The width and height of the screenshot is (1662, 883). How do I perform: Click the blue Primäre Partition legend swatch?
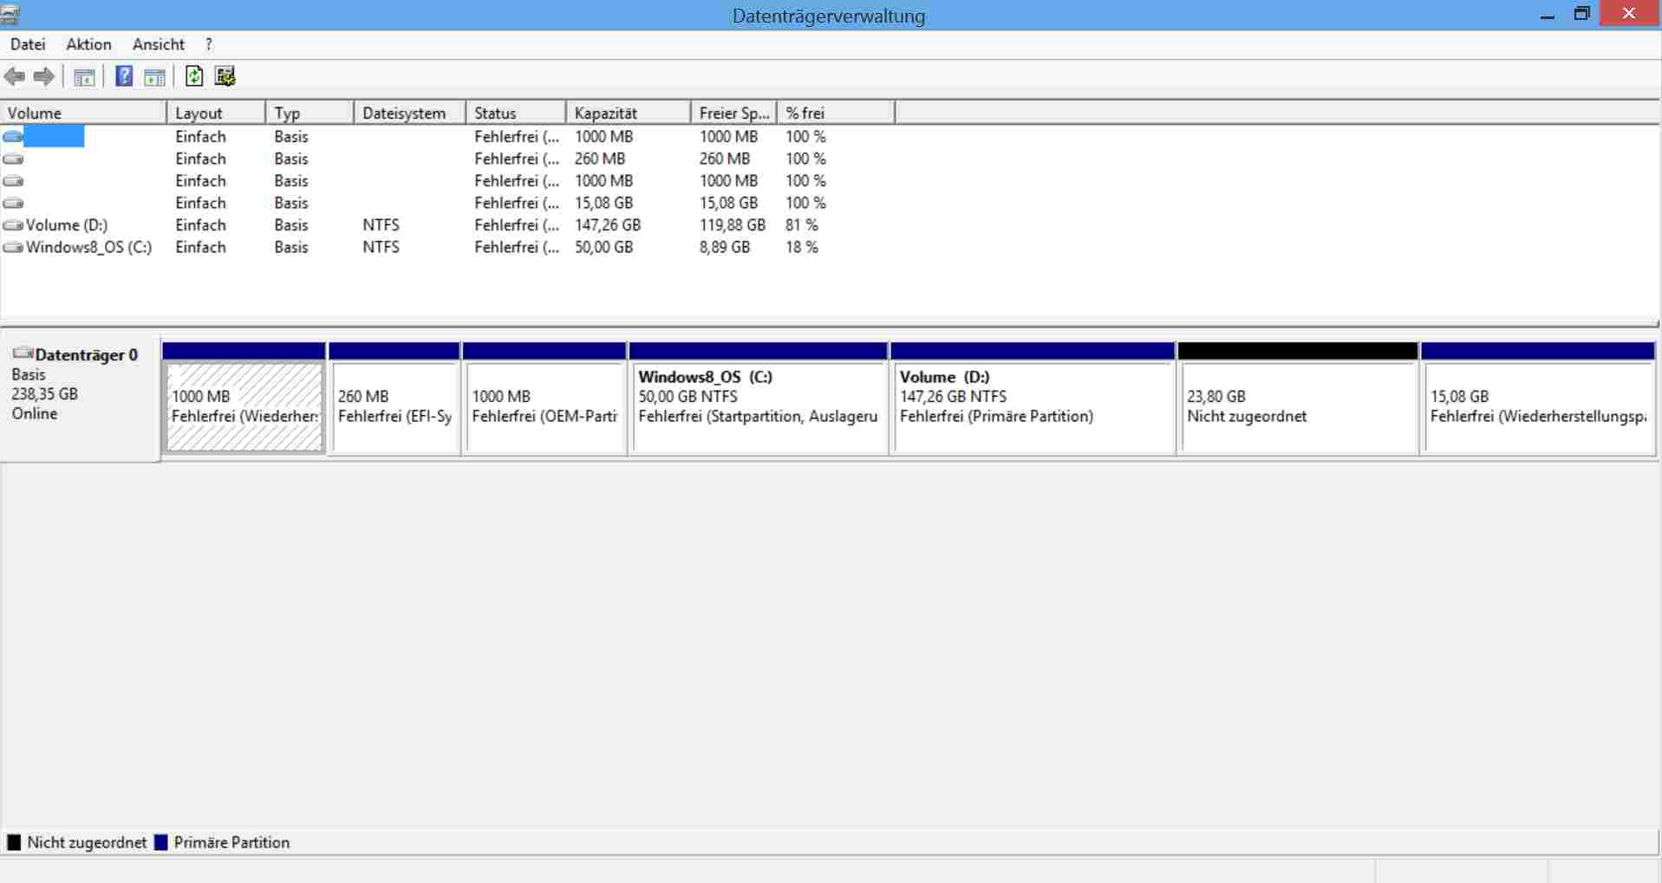pos(160,842)
